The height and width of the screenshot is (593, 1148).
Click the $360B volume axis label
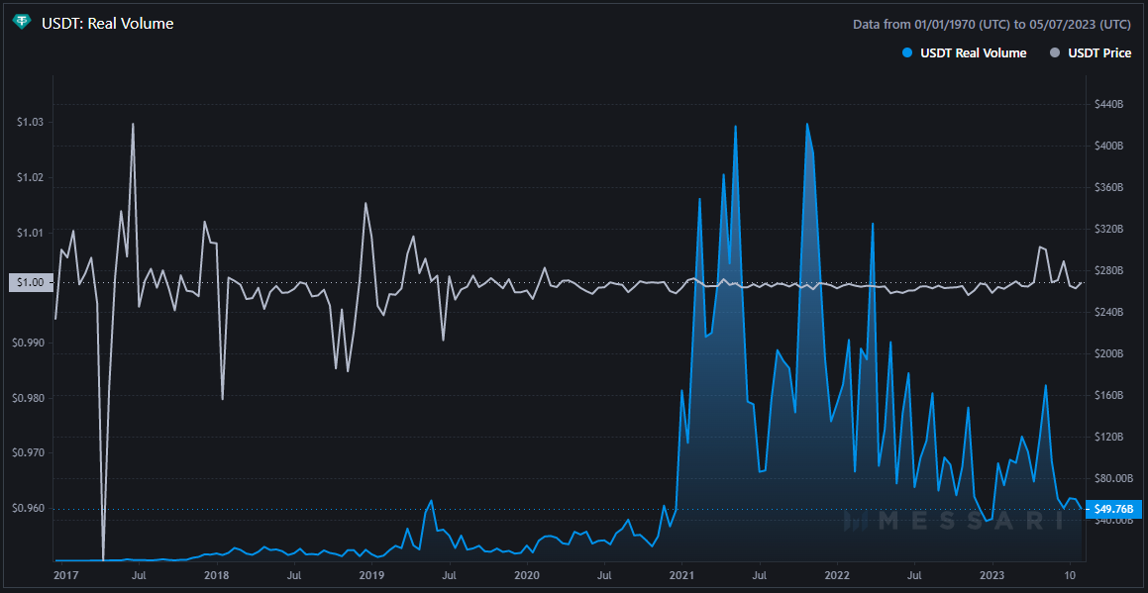pos(1107,188)
